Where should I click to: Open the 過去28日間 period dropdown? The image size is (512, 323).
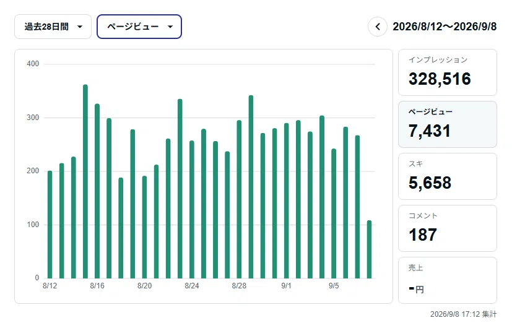[x=53, y=27]
